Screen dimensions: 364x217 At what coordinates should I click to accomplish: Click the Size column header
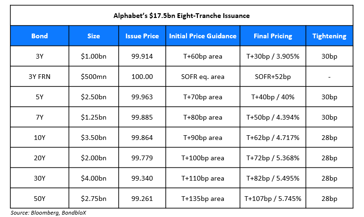point(94,36)
